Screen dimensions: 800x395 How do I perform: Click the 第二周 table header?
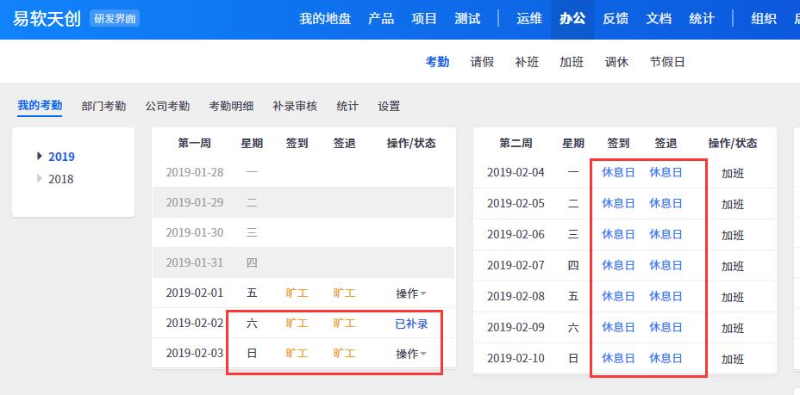516,143
